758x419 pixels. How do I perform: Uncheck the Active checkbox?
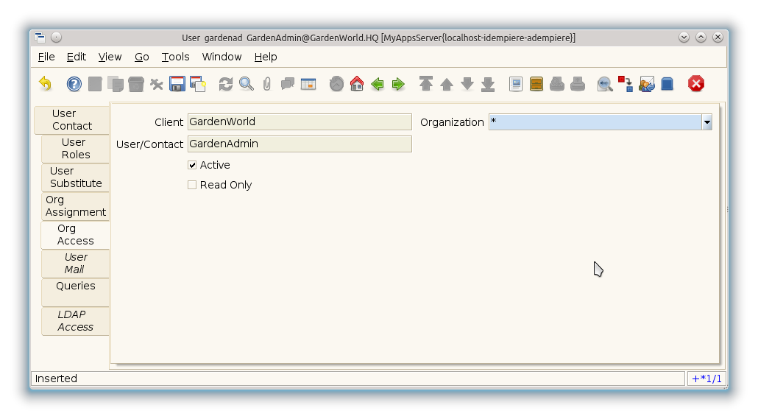point(192,165)
